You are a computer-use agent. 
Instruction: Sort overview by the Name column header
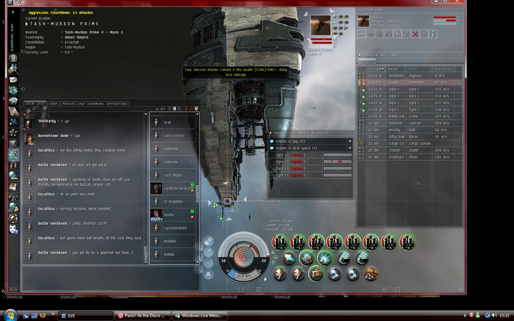click(396, 69)
